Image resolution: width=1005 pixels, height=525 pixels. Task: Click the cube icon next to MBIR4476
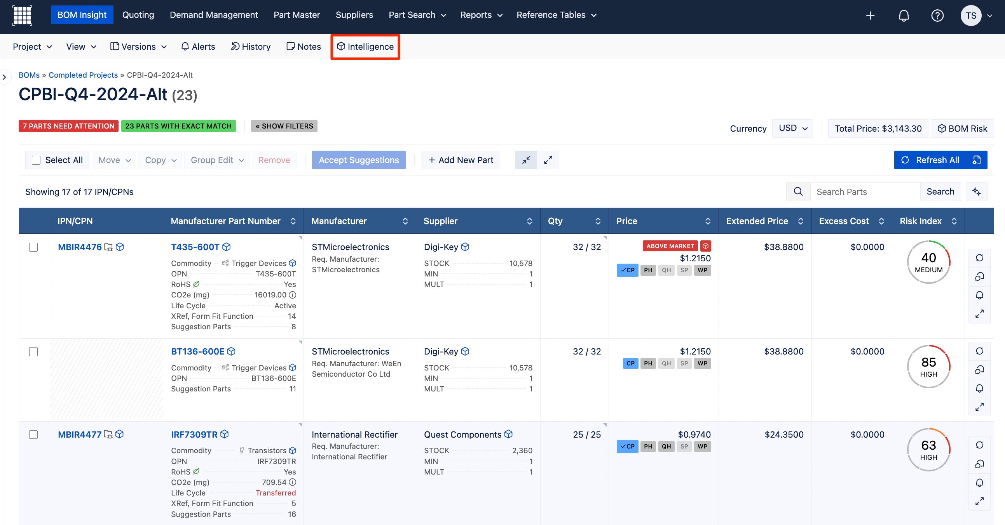click(120, 247)
